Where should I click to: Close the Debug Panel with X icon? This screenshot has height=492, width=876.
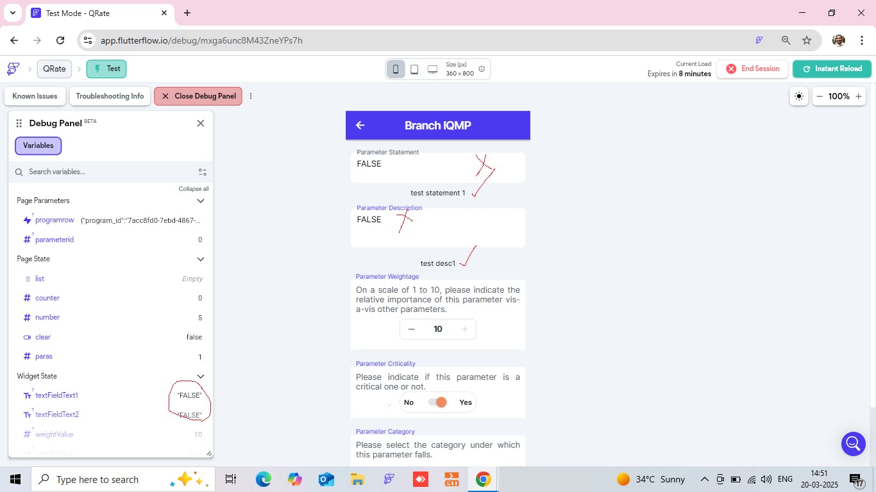tap(201, 123)
